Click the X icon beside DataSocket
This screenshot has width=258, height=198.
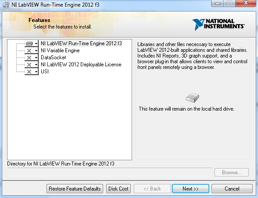click(29, 58)
